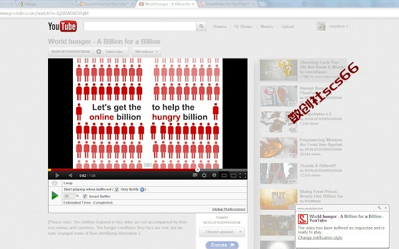Open Browse menu link

tap(219, 26)
